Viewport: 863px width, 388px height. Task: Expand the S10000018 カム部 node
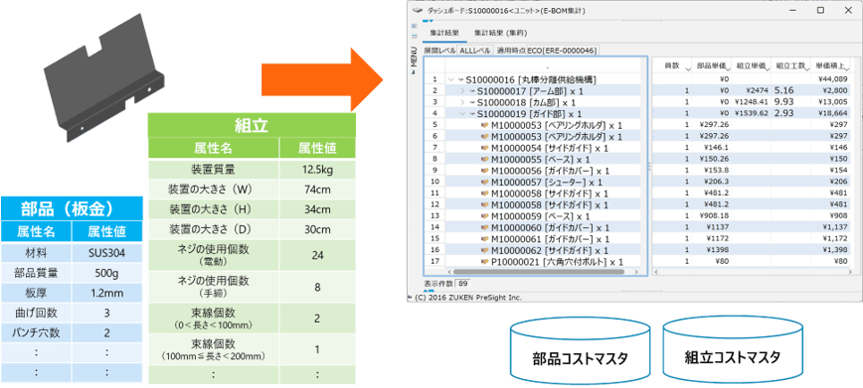coord(462,103)
